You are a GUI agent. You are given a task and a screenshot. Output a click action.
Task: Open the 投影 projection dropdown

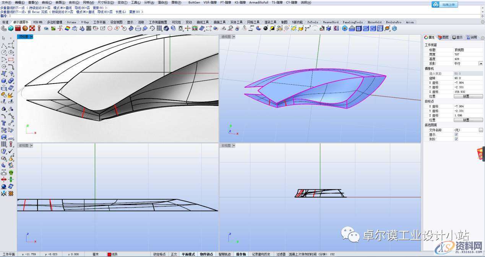pyautogui.click(x=481, y=64)
